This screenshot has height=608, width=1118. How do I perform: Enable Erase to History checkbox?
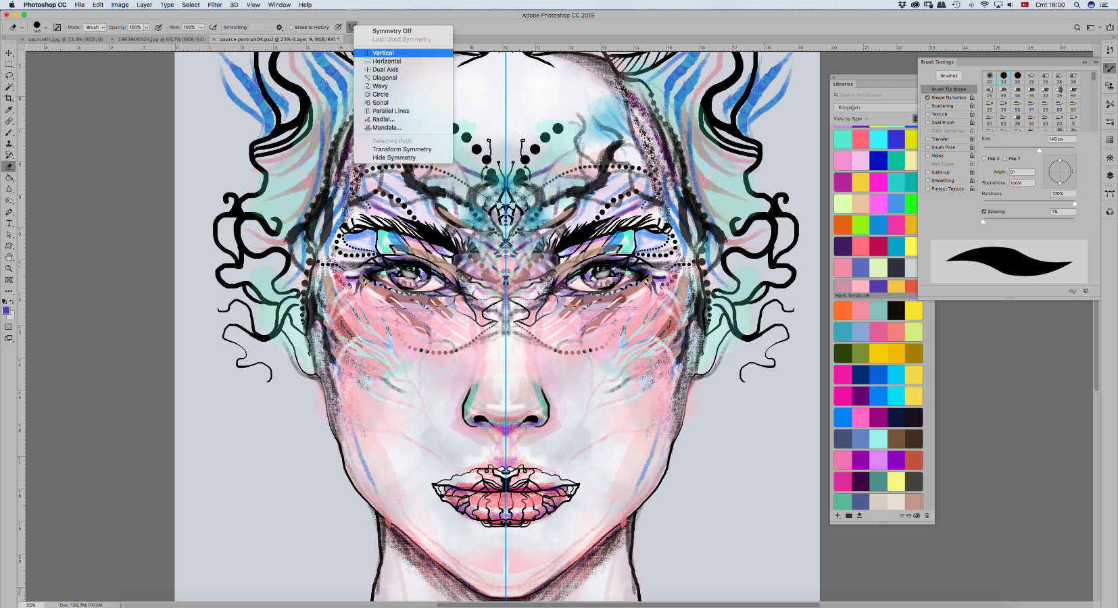click(x=292, y=28)
